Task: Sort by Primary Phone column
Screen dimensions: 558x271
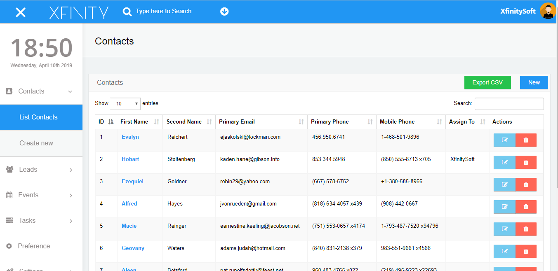Action: pyautogui.click(x=342, y=122)
